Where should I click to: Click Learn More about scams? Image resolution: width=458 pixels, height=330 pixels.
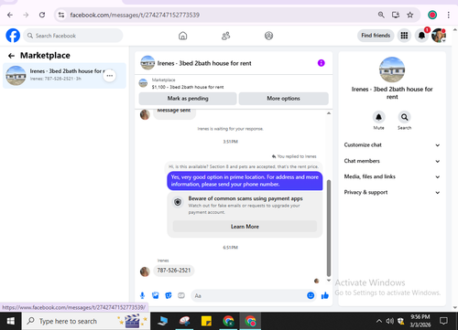pyautogui.click(x=245, y=227)
